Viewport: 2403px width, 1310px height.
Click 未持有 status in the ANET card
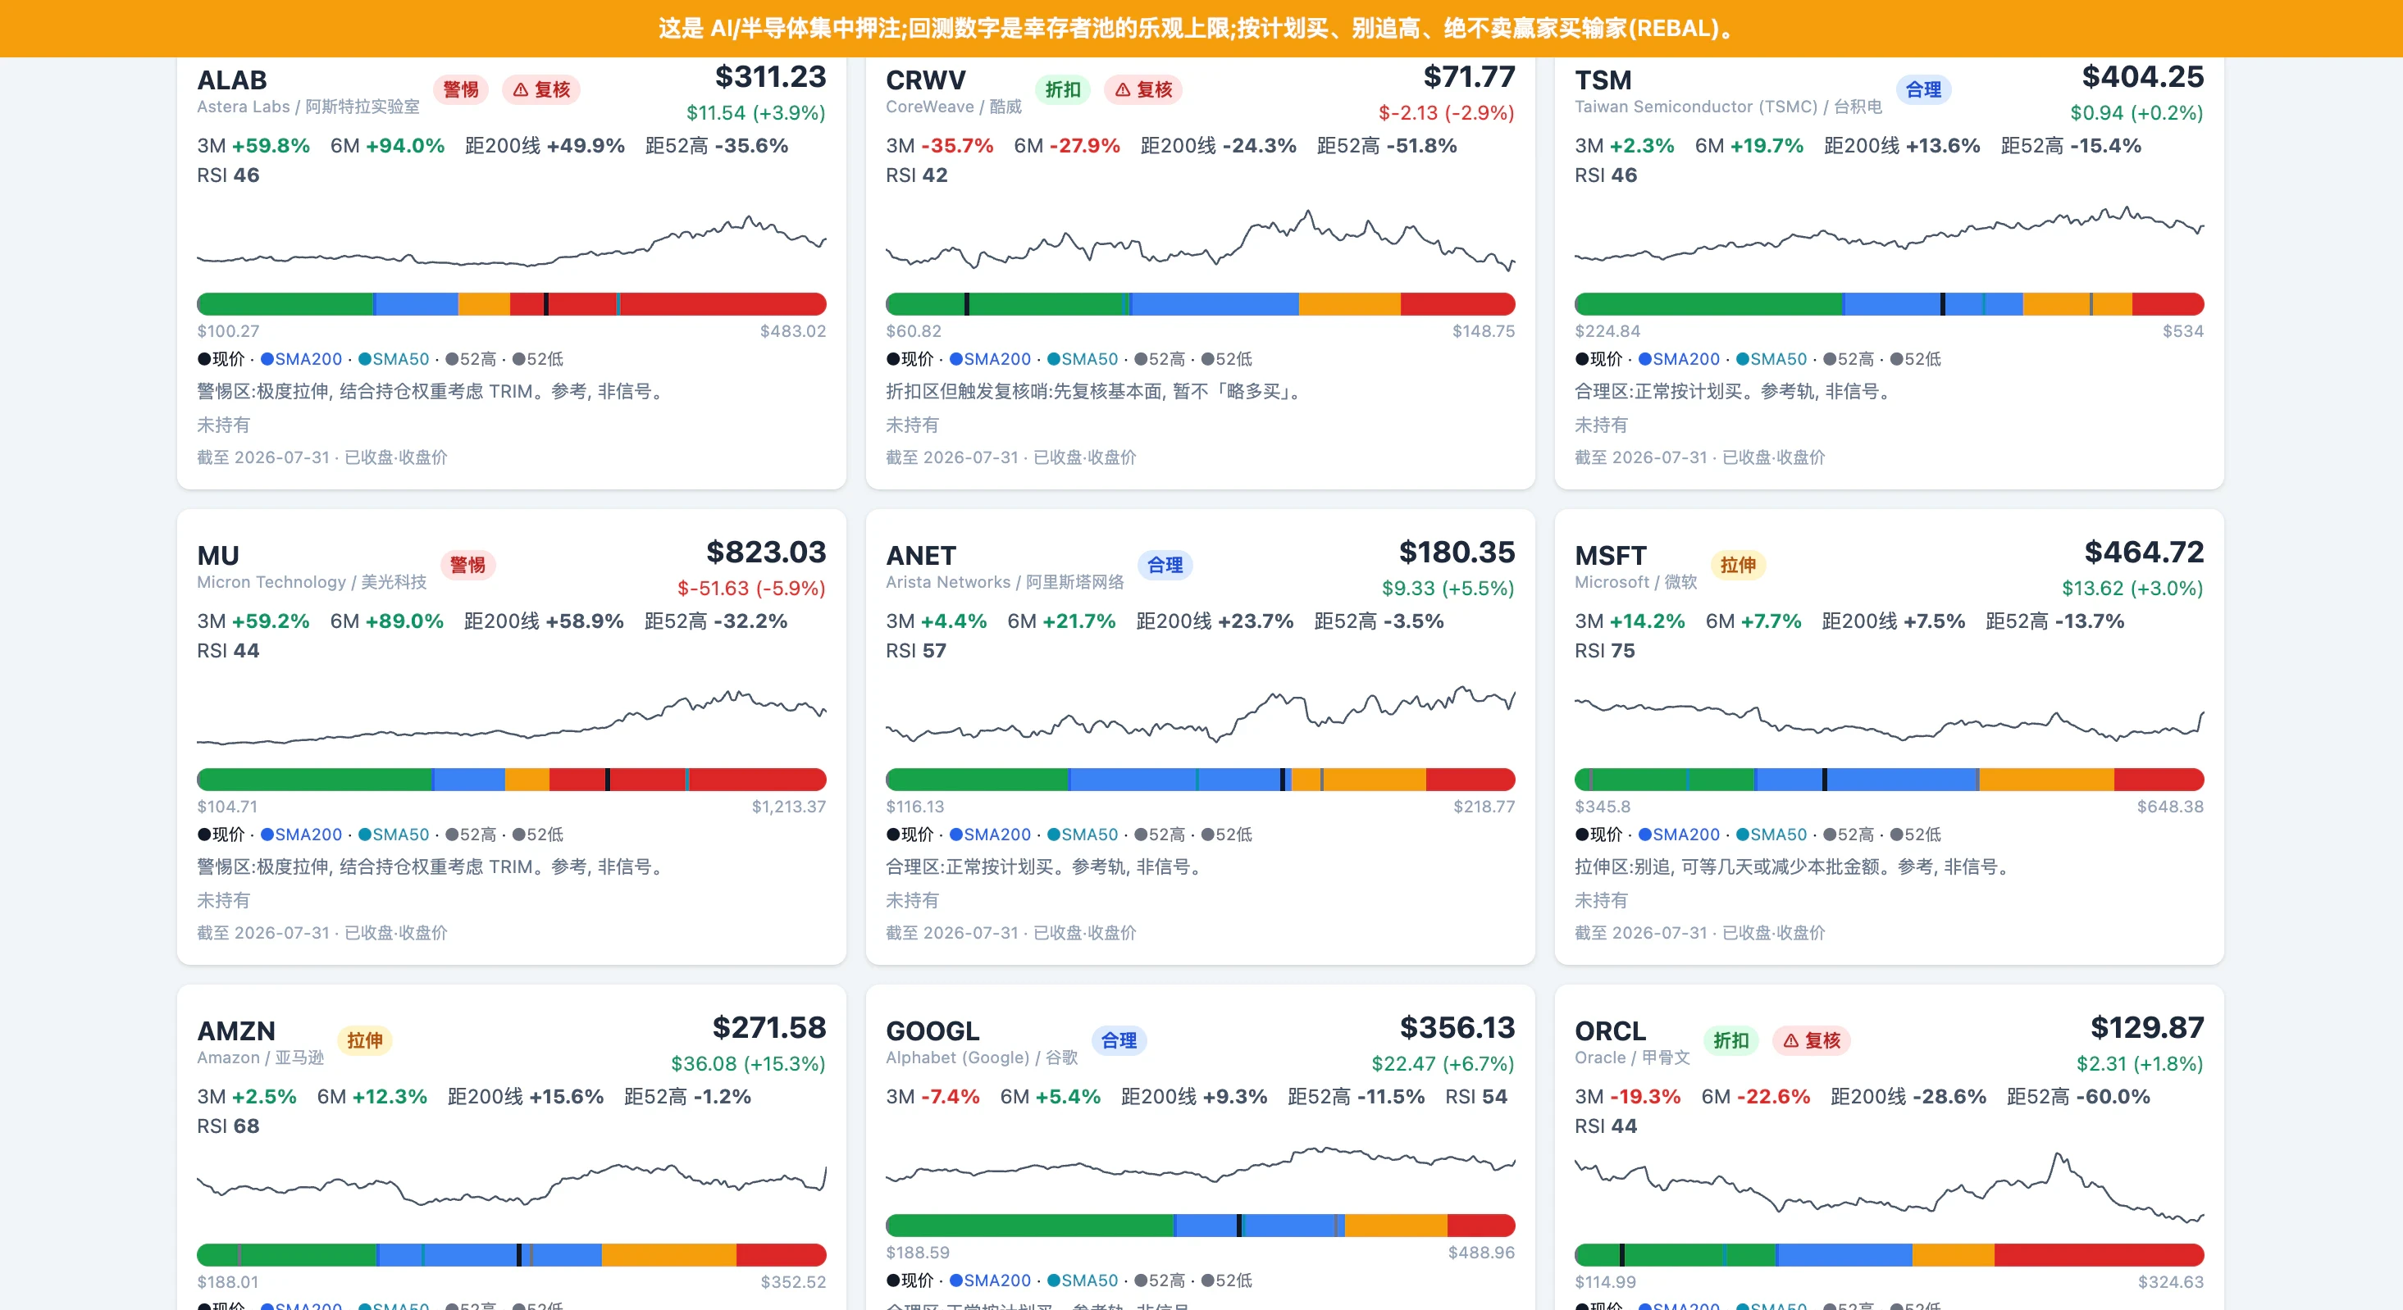click(912, 901)
